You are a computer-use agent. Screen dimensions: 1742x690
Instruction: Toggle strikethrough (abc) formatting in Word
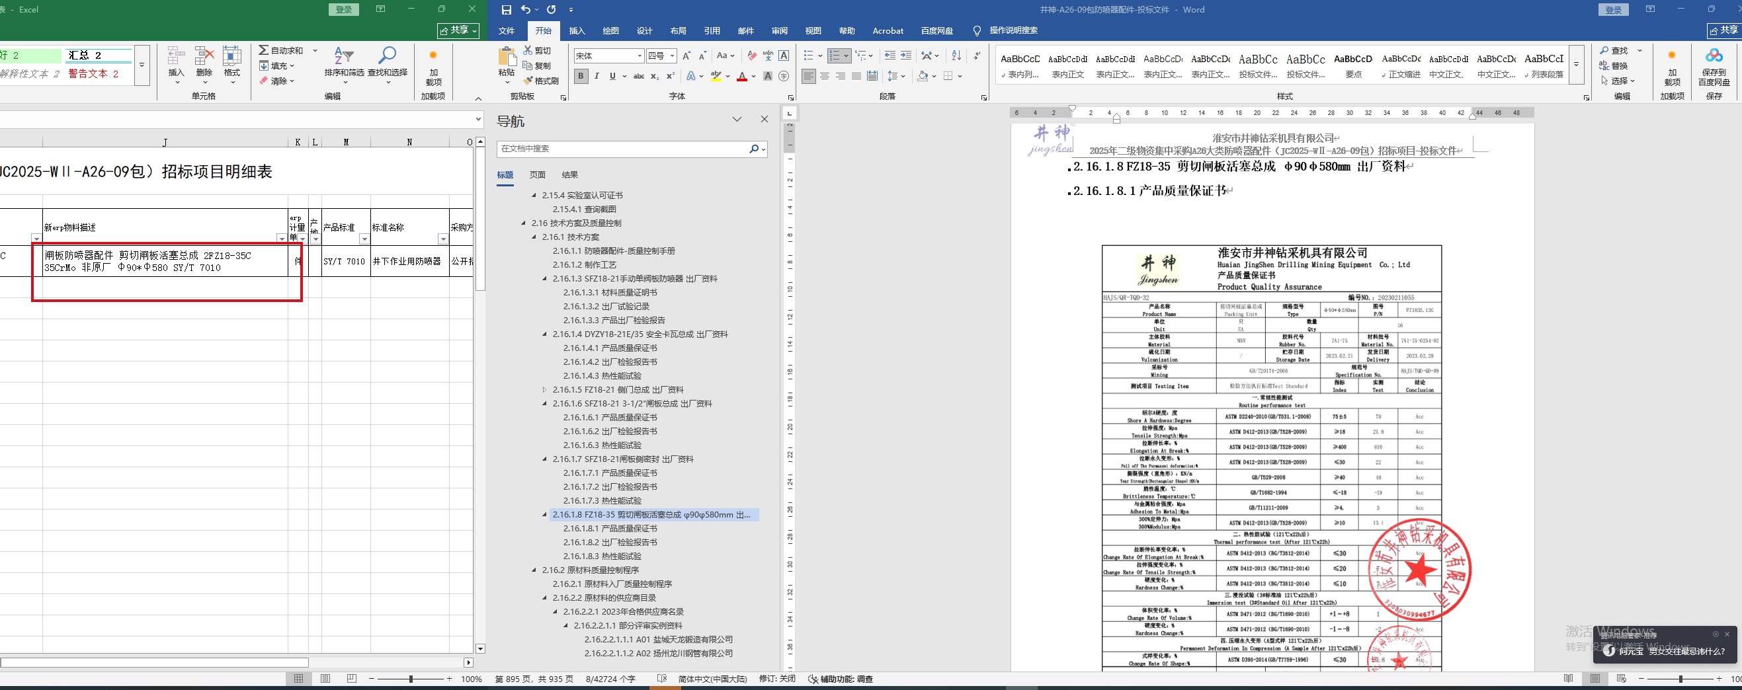638,77
